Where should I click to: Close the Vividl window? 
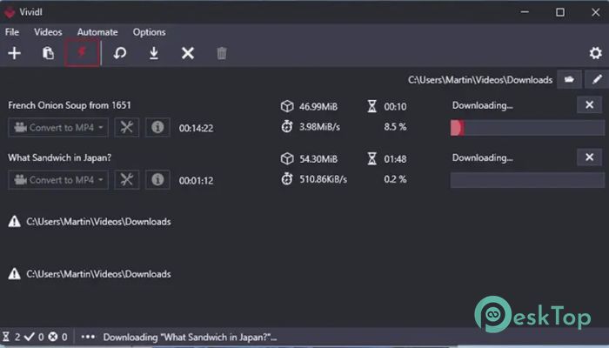[x=595, y=12]
